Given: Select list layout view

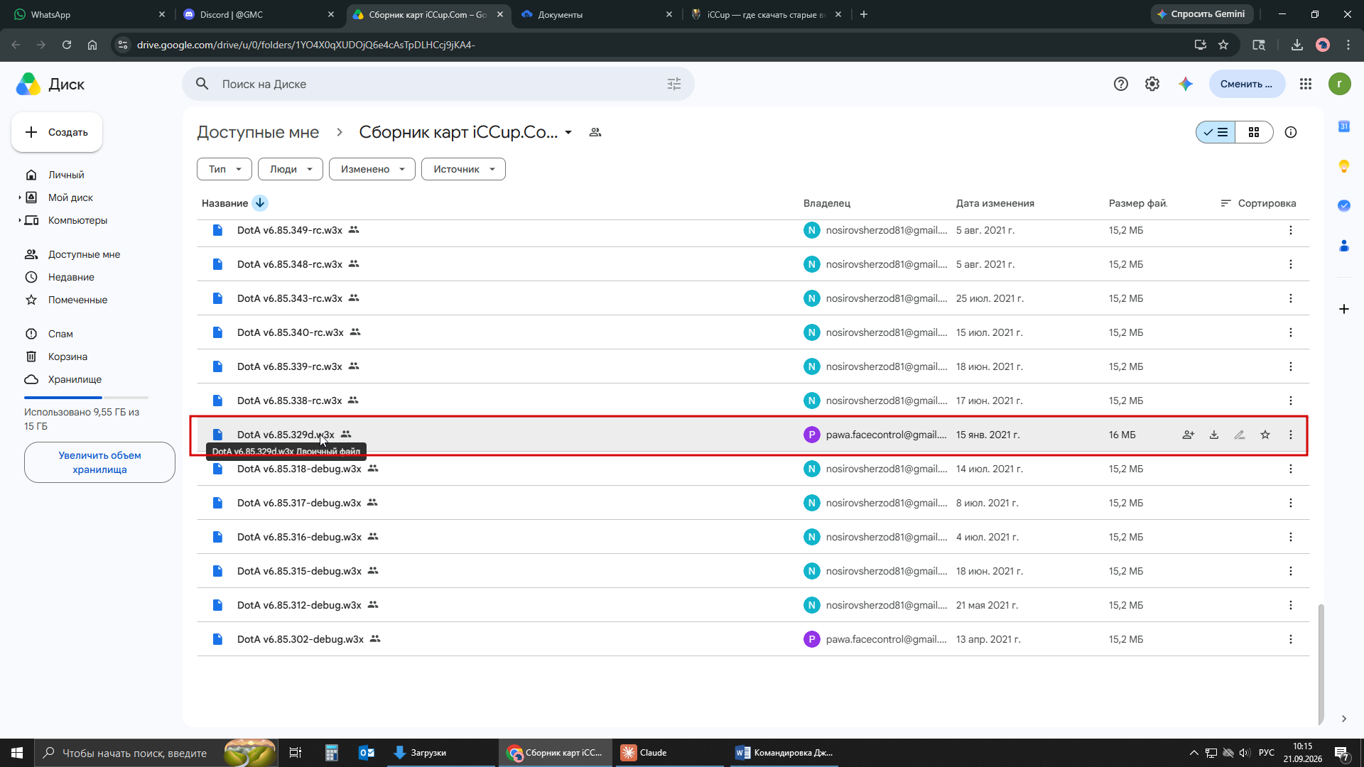Looking at the screenshot, I should [x=1216, y=132].
